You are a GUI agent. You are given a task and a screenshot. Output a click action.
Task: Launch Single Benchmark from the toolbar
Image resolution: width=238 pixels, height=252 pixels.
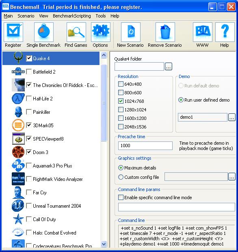point(43,32)
